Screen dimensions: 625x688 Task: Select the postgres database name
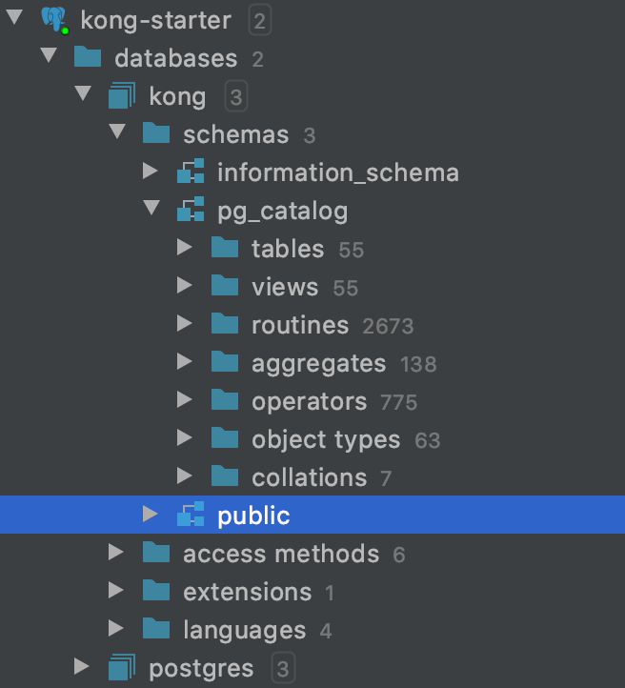coord(201,669)
